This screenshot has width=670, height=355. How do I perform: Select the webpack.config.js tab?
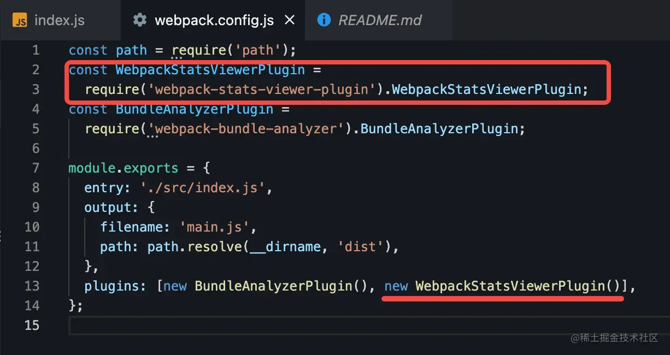214,21
